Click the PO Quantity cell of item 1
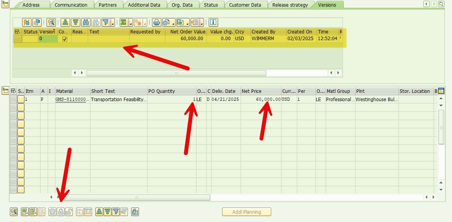The width and height of the screenshot is (452, 222). pyautogui.click(x=172, y=99)
